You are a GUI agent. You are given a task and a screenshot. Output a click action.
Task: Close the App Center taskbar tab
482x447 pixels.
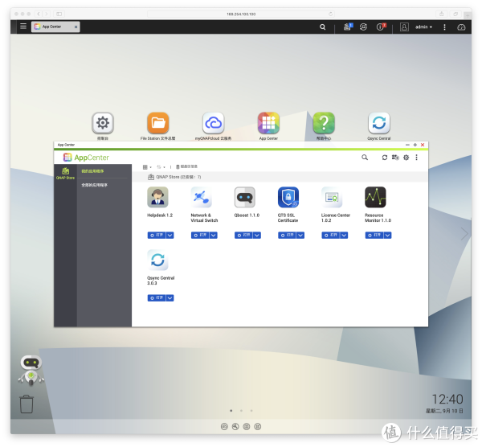click(76, 27)
